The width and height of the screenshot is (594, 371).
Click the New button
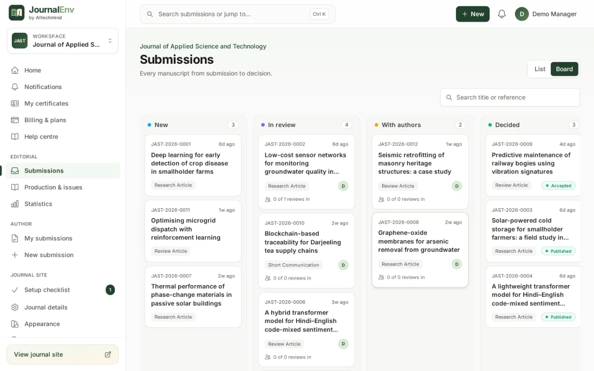pos(473,14)
